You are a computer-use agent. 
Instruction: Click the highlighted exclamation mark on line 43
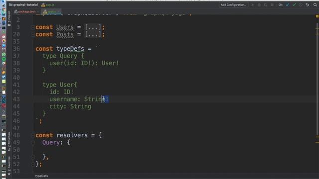107,99
